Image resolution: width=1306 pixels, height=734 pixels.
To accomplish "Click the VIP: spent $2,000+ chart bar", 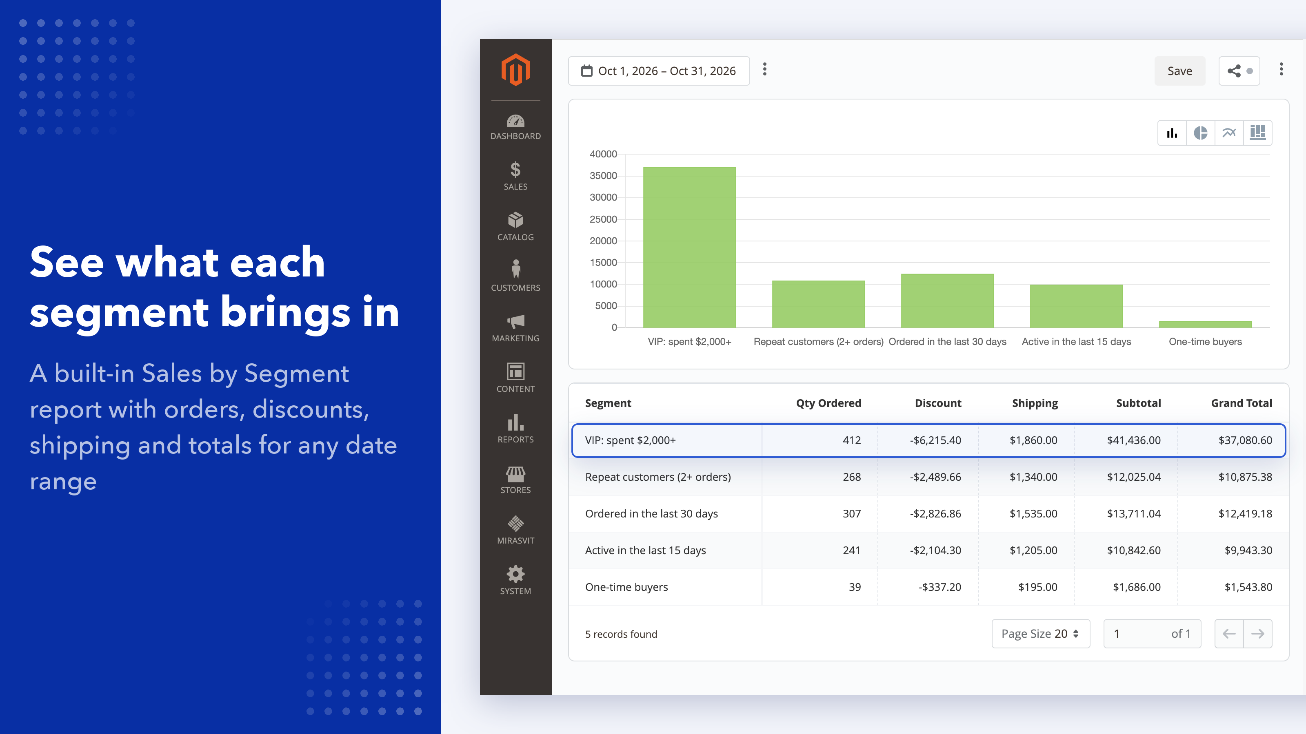I will point(689,247).
